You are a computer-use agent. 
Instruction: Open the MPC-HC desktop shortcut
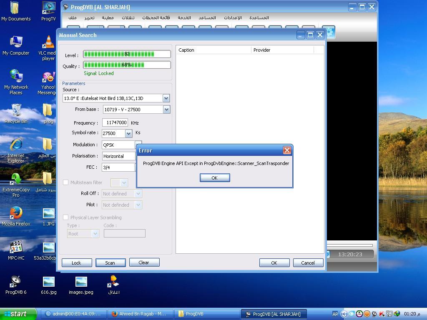tap(16, 250)
